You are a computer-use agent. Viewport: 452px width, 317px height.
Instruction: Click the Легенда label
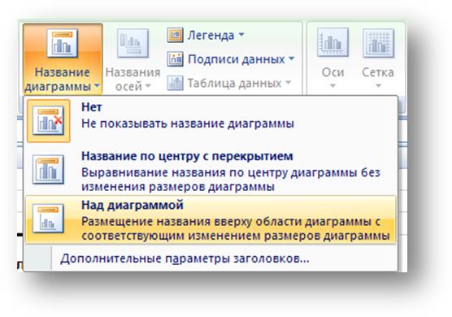tap(211, 36)
